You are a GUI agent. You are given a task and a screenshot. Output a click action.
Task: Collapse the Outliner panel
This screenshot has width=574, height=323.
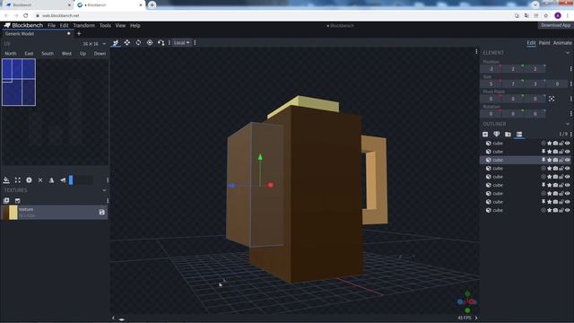click(x=568, y=124)
